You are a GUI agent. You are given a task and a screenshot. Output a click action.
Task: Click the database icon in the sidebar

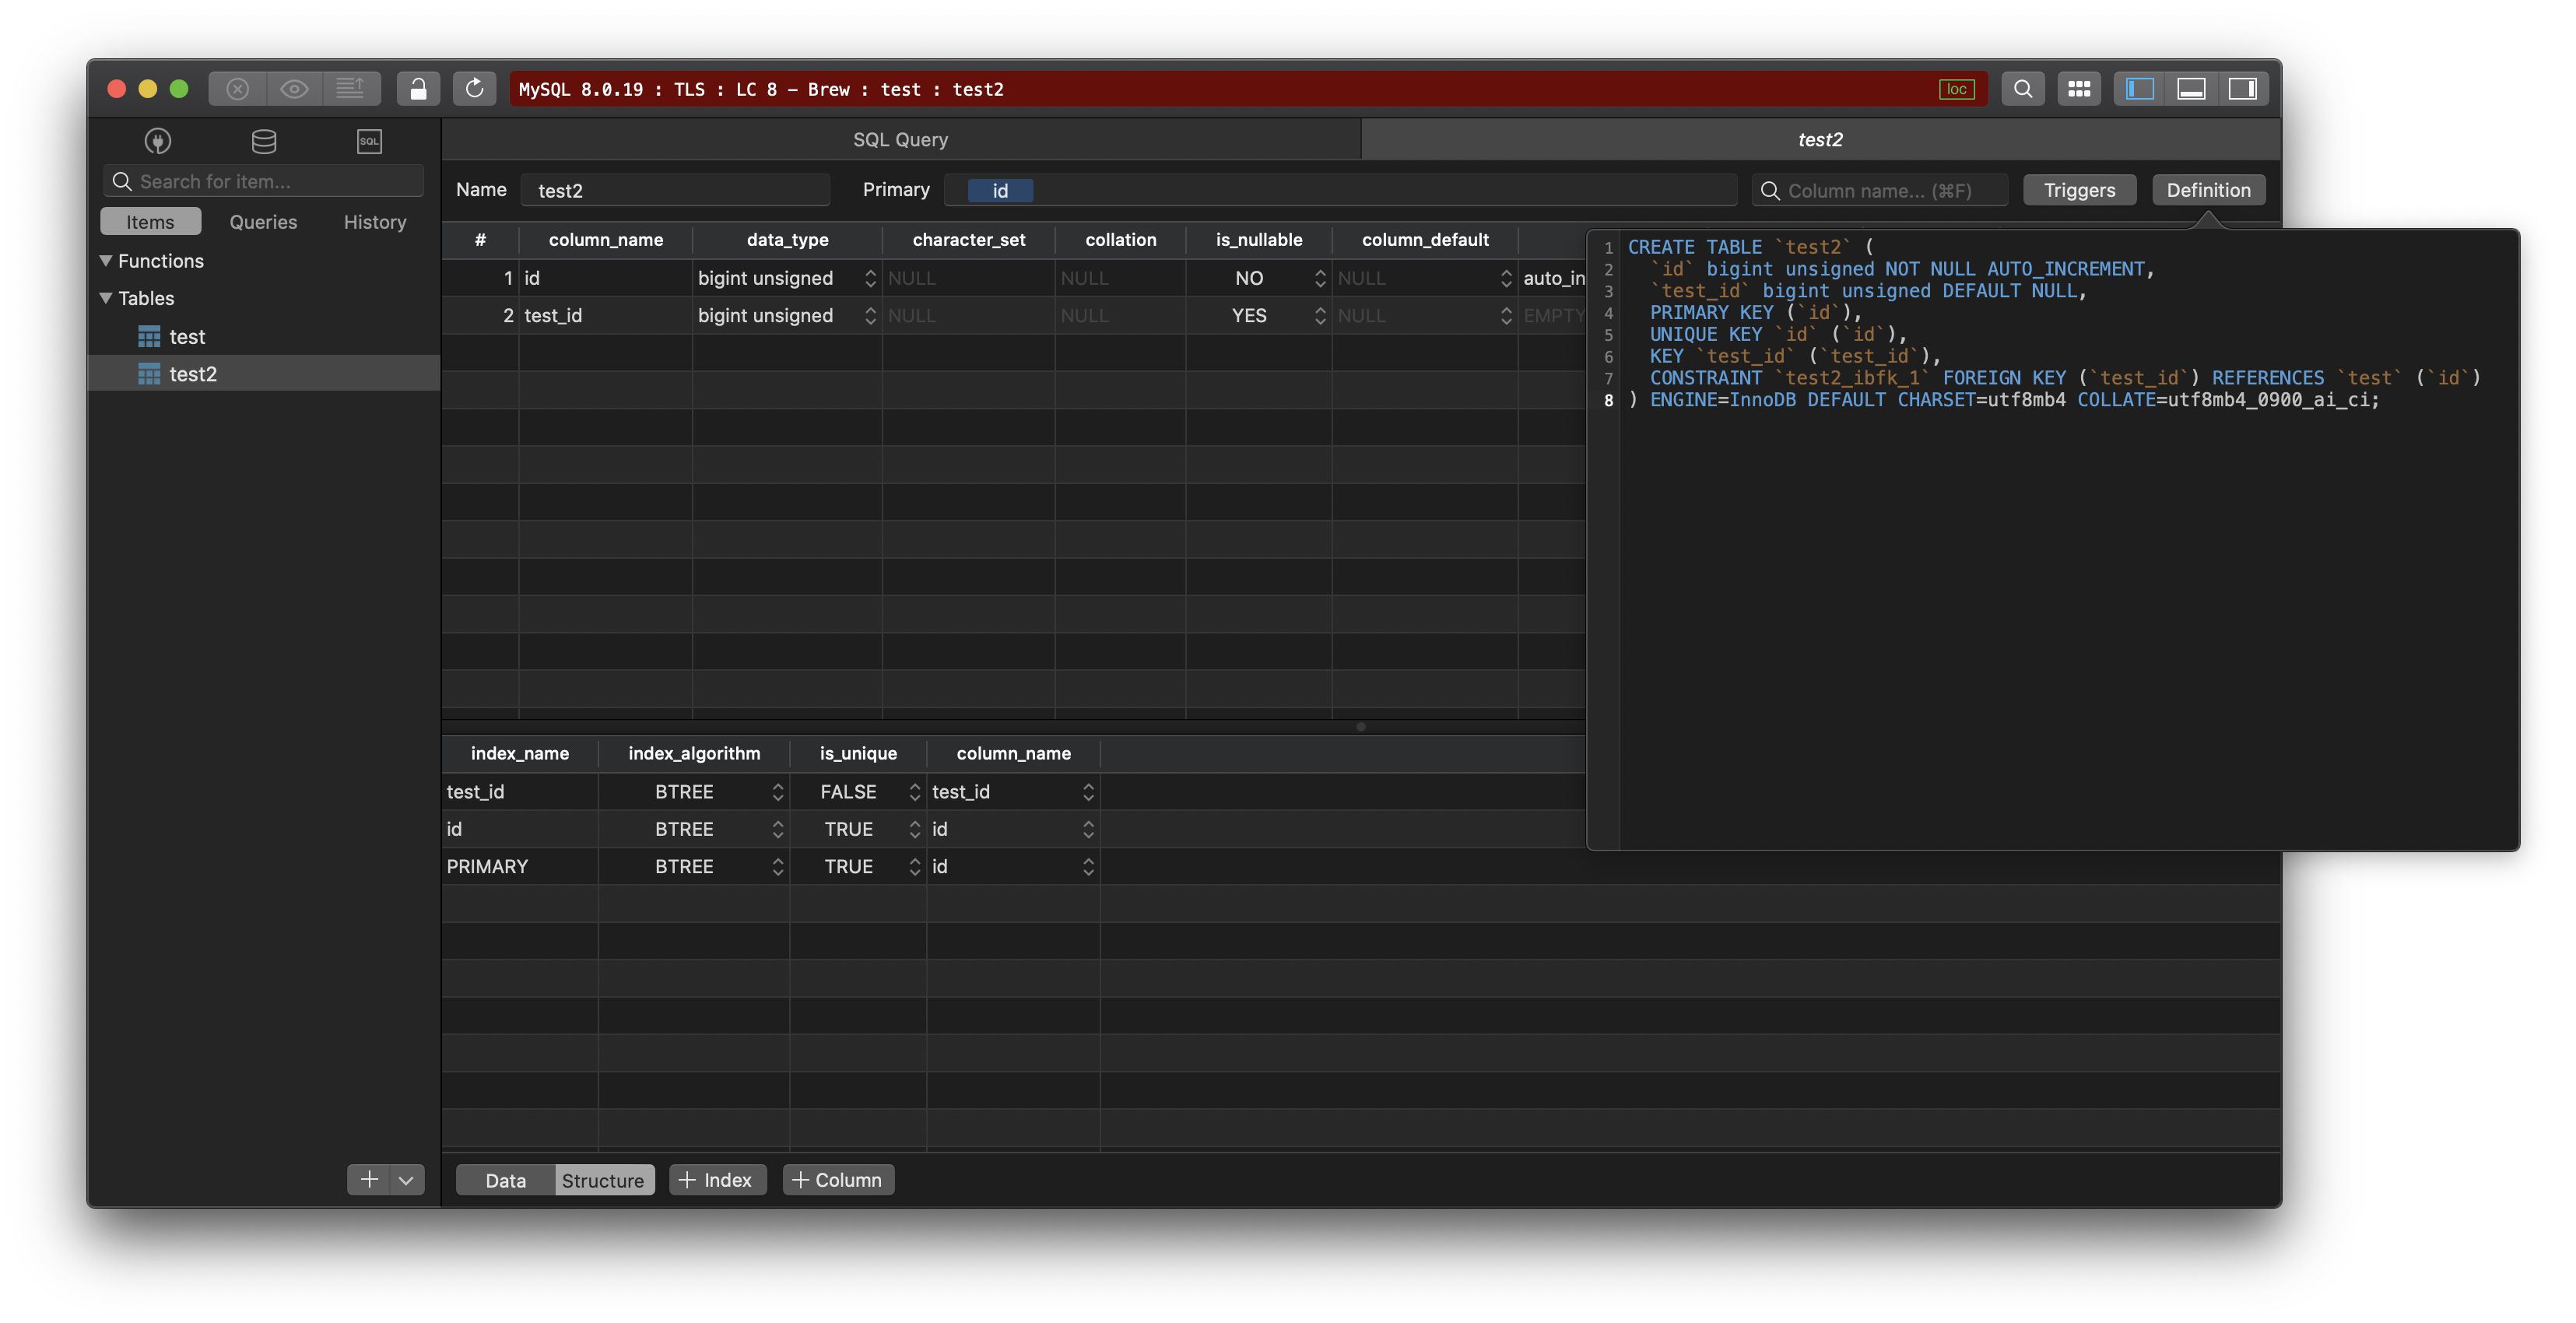coord(263,141)
